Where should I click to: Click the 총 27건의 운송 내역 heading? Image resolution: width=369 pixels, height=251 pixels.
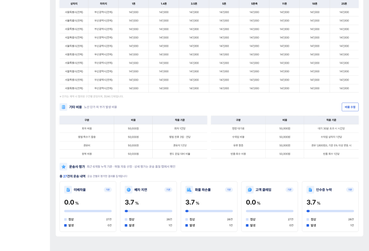click(73, 177)
